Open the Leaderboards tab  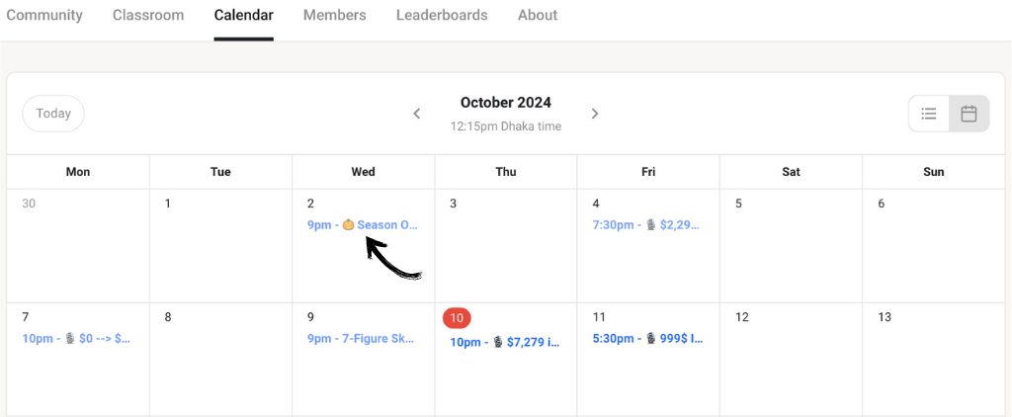click(x=442, y=15)
